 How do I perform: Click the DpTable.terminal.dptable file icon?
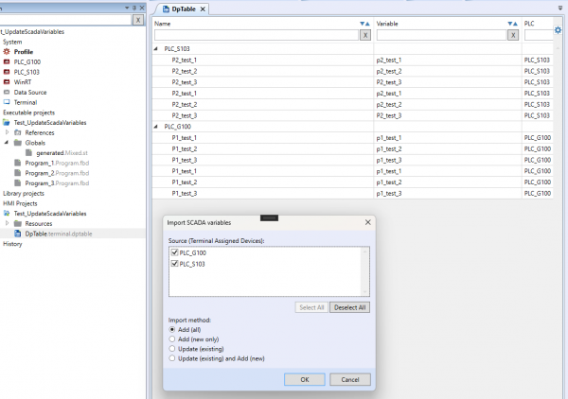point(18,234)
